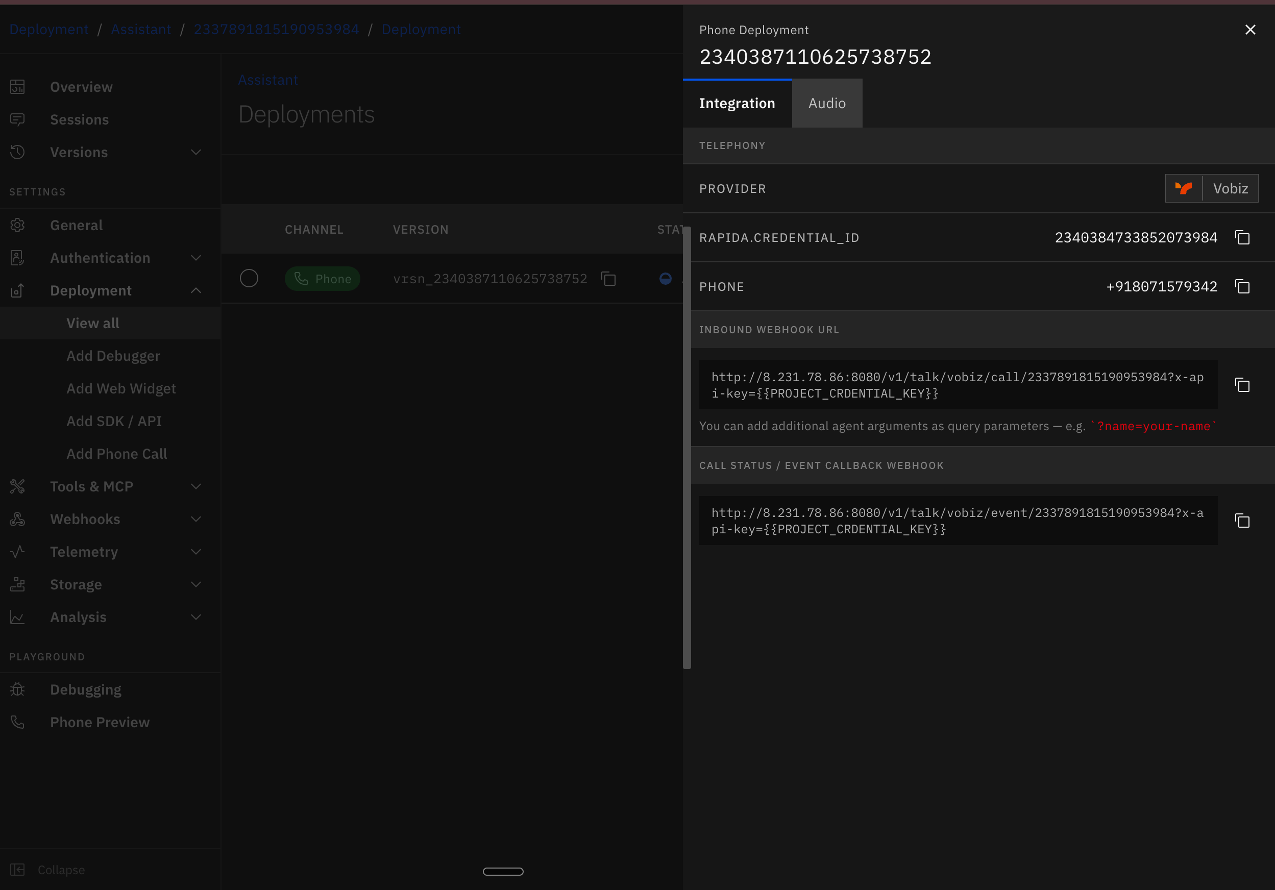
Task: Click the Collapse sidebar icon
Action: (x=17, y=870)
